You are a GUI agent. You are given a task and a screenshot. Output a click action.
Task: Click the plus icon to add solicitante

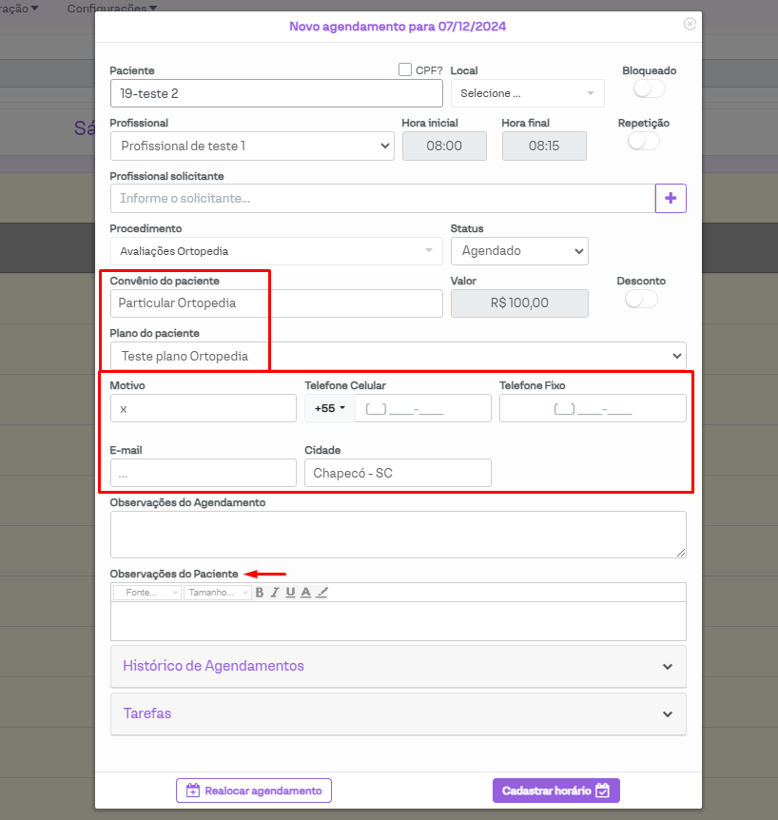click(x=671, y=198)
